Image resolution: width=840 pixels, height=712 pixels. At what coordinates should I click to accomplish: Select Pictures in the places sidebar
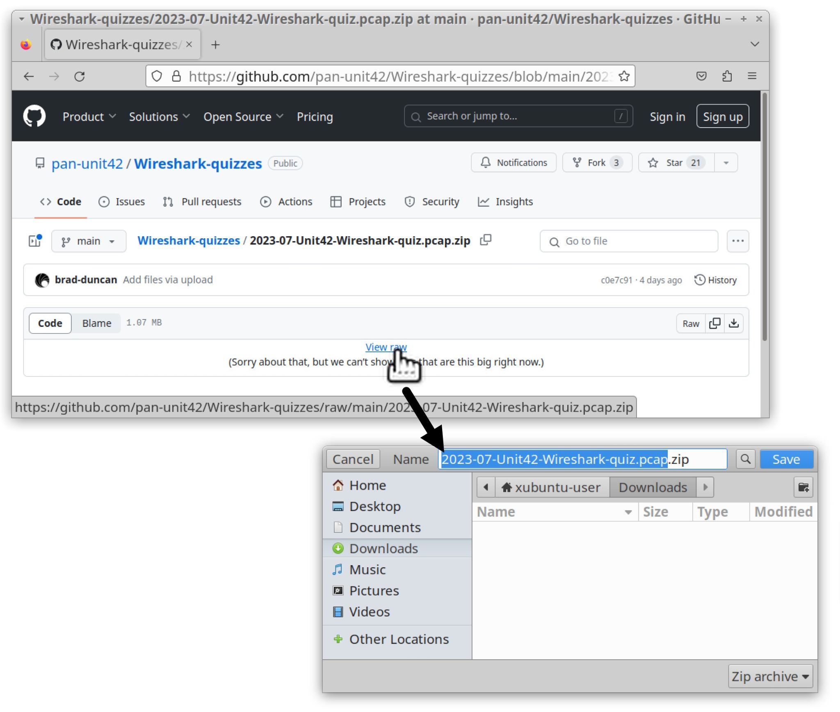click(x=397, y=591)
